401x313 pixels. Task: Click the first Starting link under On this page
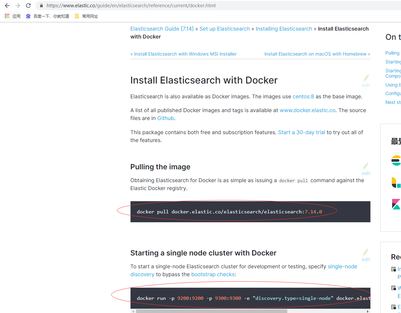(x=393, y=62)
